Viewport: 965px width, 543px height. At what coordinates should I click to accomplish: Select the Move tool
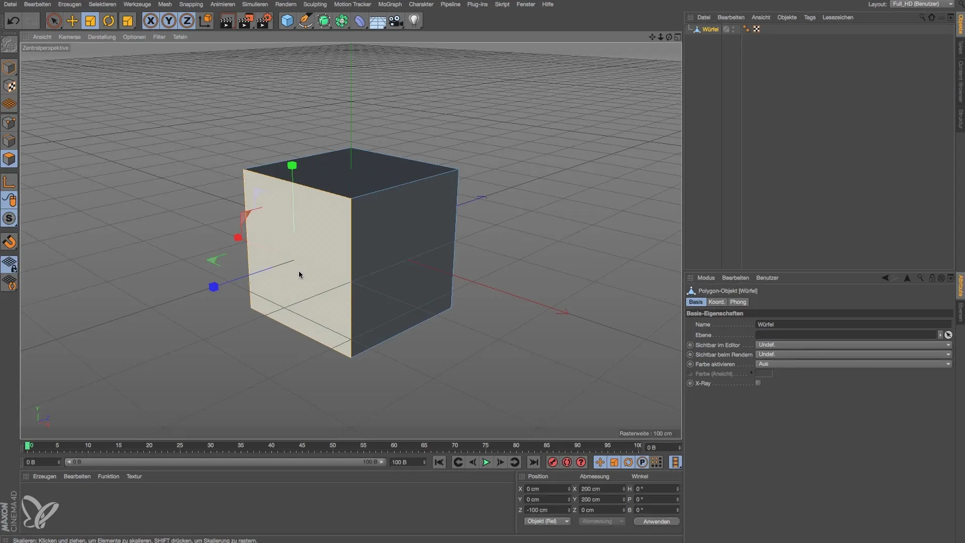72,21
